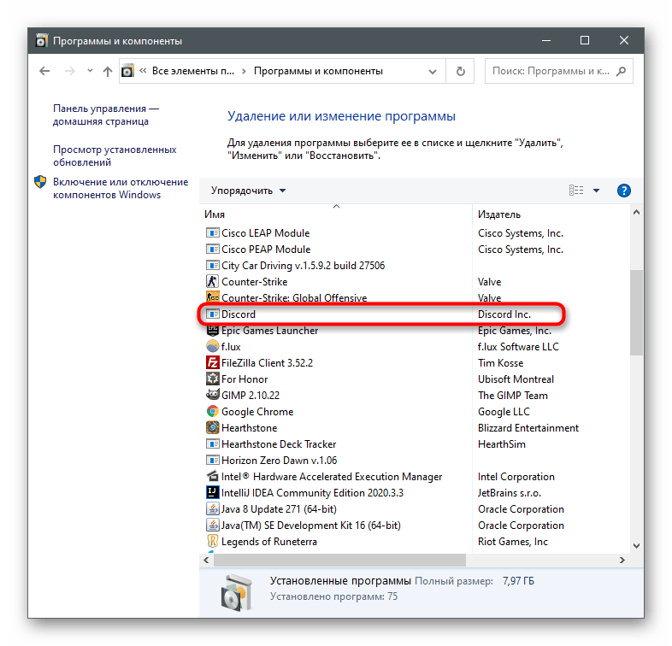Go up one folder level
The image size is (672, 646).
108,71
